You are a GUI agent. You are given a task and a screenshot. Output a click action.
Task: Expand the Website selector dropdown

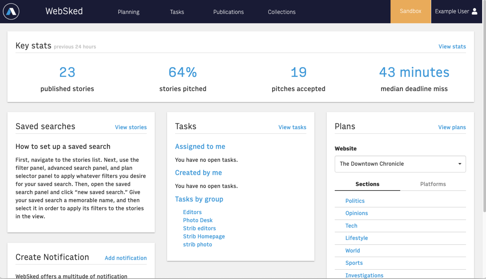(x=400, y=164)
